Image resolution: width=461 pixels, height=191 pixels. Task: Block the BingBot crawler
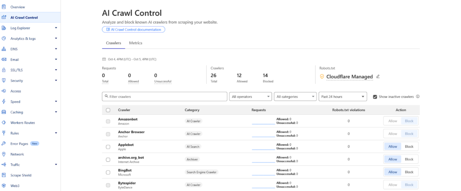tap(409, 172)
